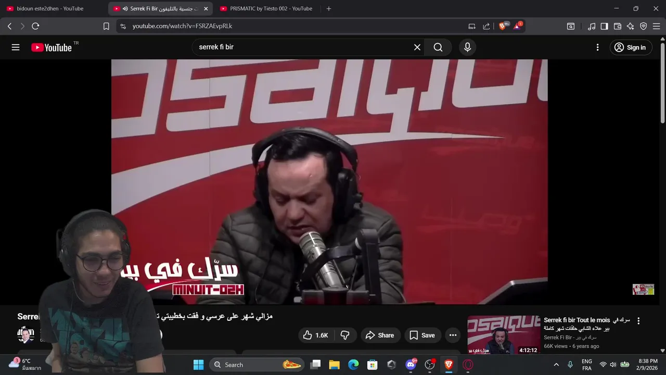The height and width of the screenshot is (375, 666).
Task: Close the Serrek Fi Bir tab
Action: 206,8
